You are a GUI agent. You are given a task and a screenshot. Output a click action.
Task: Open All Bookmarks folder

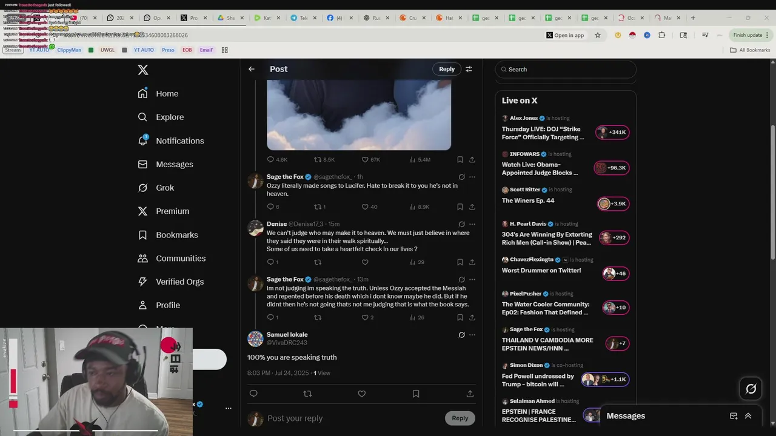click(750, 50)
